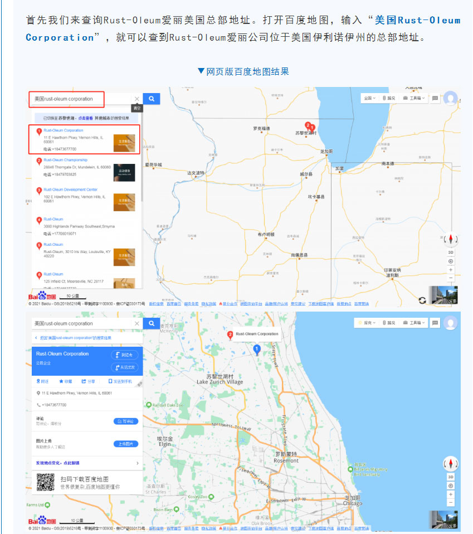Click the 版权信息 footer link in upper map
Screen dimensions: 473x534
tap(156, 304)
